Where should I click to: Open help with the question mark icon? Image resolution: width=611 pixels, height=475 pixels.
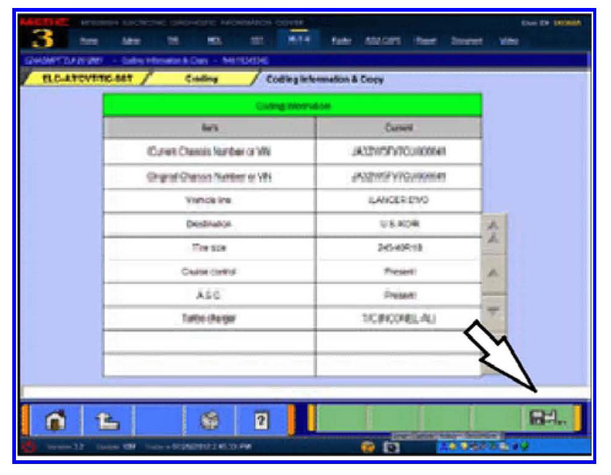coord(260,422)
